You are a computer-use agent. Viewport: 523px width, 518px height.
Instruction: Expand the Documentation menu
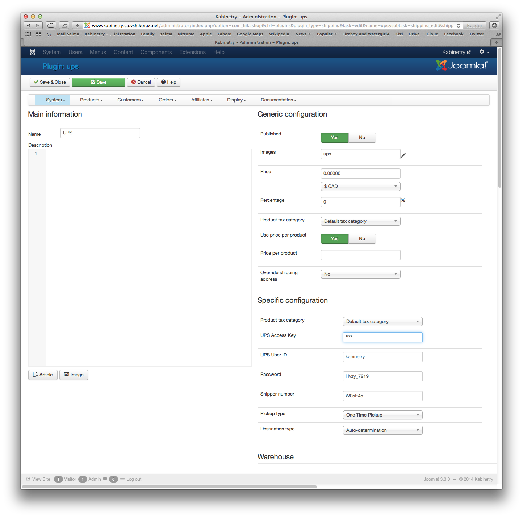click(279, 100)
